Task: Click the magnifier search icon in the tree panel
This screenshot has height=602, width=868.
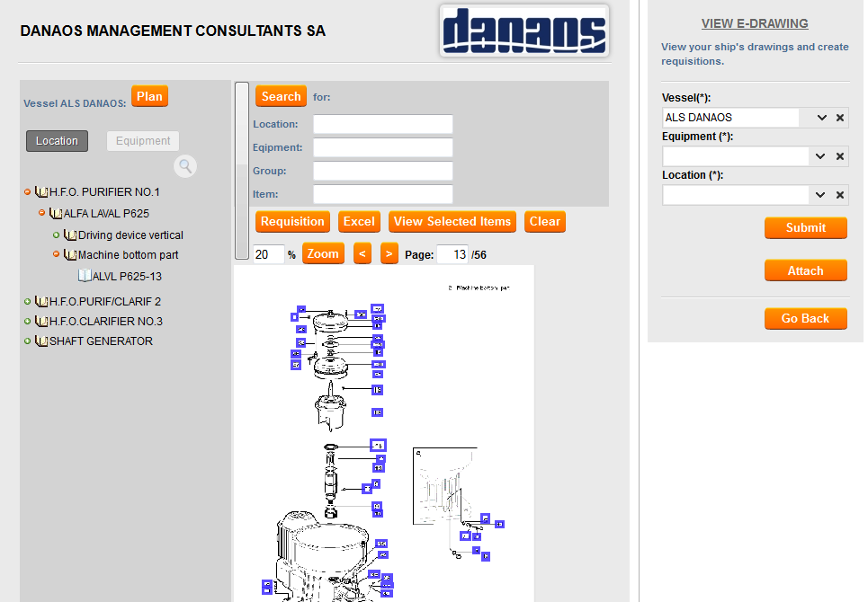Action: (x=185, y=166)
